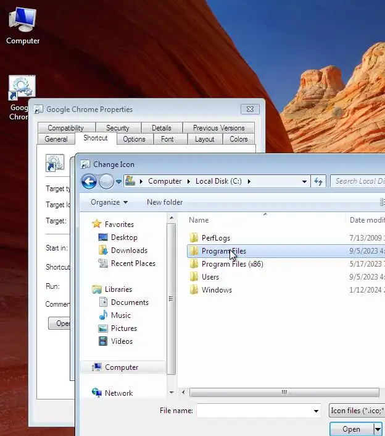Image resolution: width=385 pixels, height=436 pixels.
Task: Switch to Previous Versions tab
Action: coord(219,128)
